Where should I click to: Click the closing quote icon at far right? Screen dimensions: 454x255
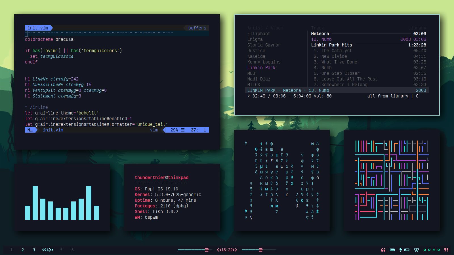(x=446, y=250)
